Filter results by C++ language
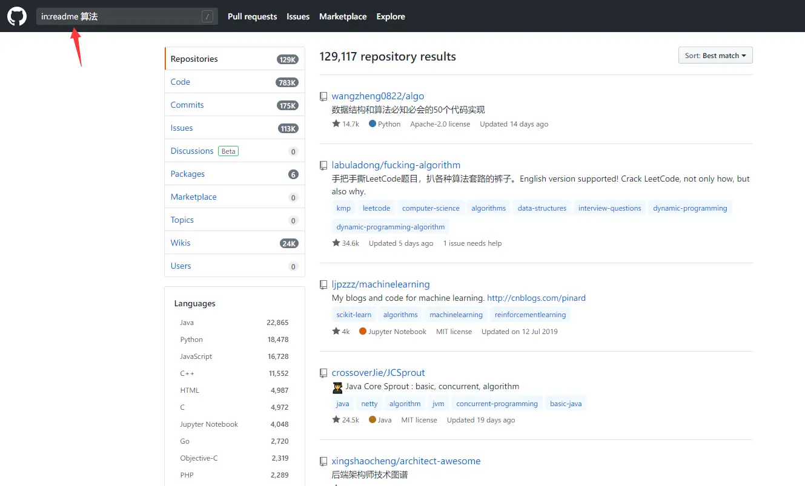Image resolution: width=805 pixels, height=486 pixels. (x=234, y=373)
